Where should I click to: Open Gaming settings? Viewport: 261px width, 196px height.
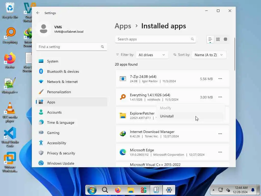click(x=72, y=133)
